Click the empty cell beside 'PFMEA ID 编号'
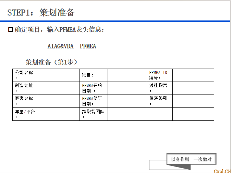The height and width of the screenshot is (173, 231). (x=193, y=75)
